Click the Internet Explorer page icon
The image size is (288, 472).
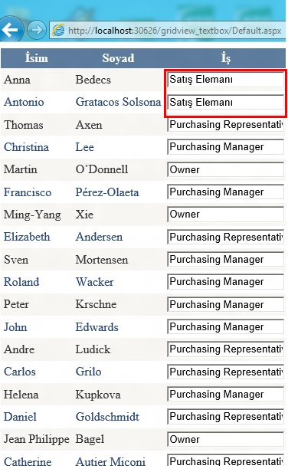(58, 30)
